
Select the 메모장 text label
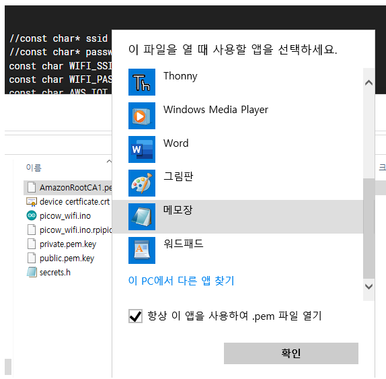178,210
